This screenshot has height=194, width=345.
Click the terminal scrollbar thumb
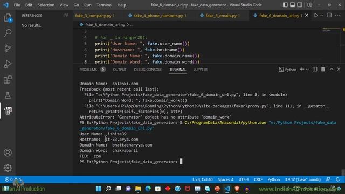click(343, 172)
